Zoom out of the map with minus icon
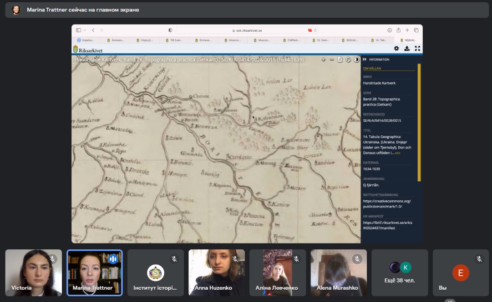 pyautogui.click(x=332, y=59)
